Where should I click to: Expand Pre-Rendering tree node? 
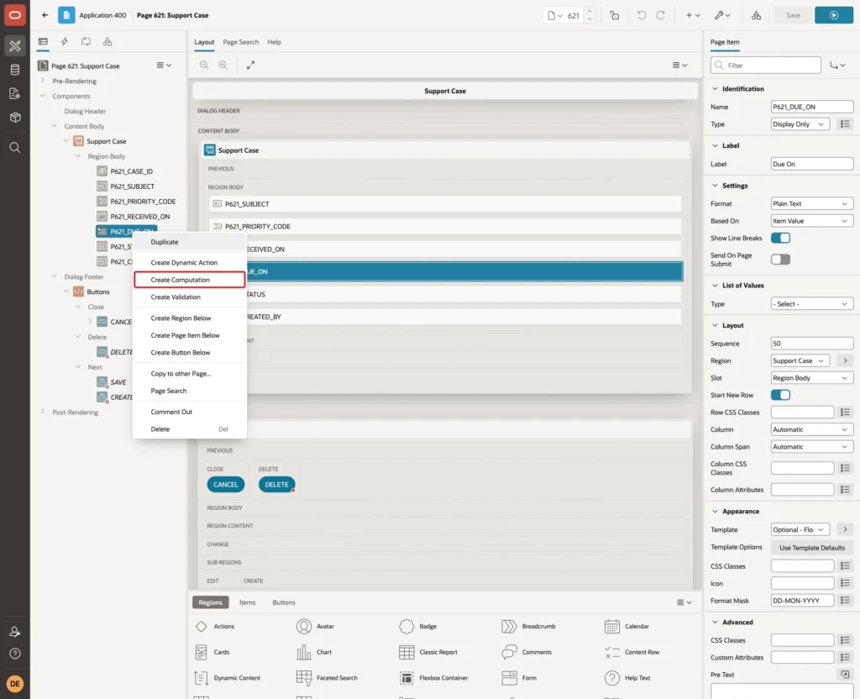[x=43, y=81]
